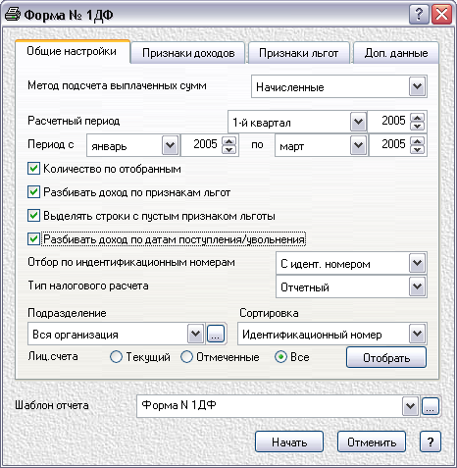Uncheck Количество по отобранным checkbox

pyautogui.click(x=33, y=169)
